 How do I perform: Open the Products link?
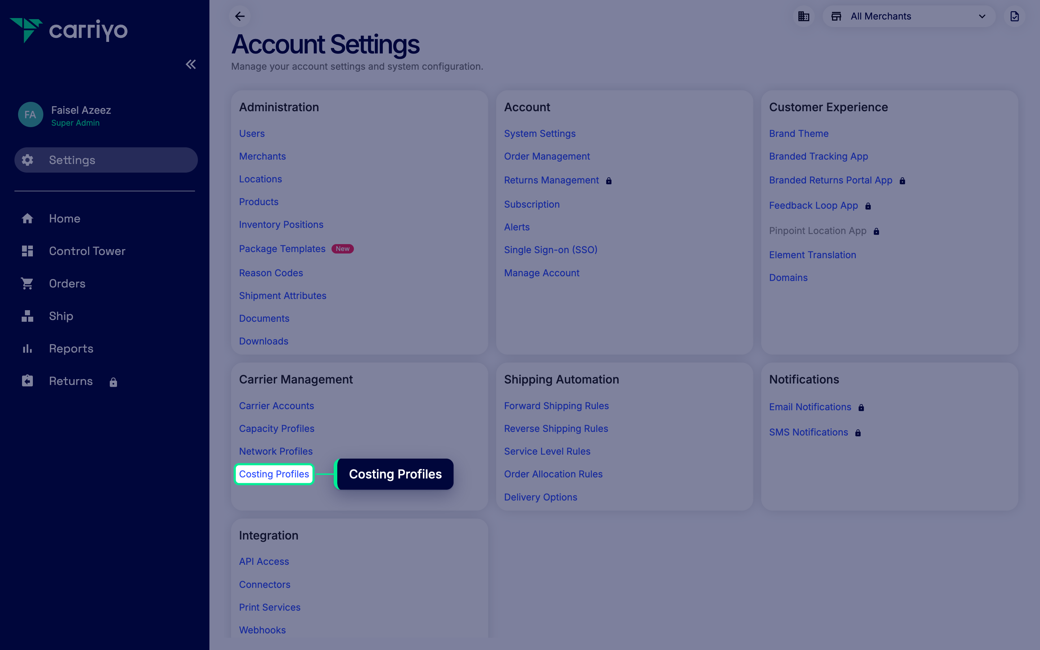259,202
